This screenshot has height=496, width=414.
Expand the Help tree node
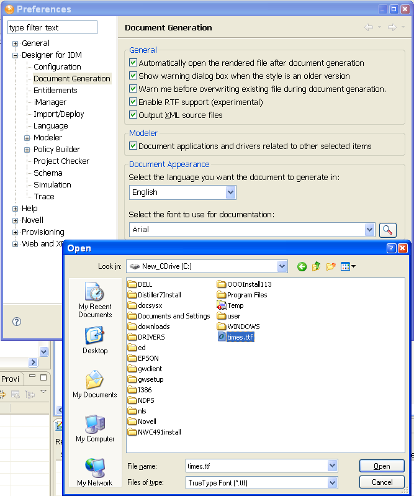[x=15, y=209]
